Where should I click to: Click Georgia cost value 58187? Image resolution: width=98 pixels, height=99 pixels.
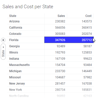(88, 46)
